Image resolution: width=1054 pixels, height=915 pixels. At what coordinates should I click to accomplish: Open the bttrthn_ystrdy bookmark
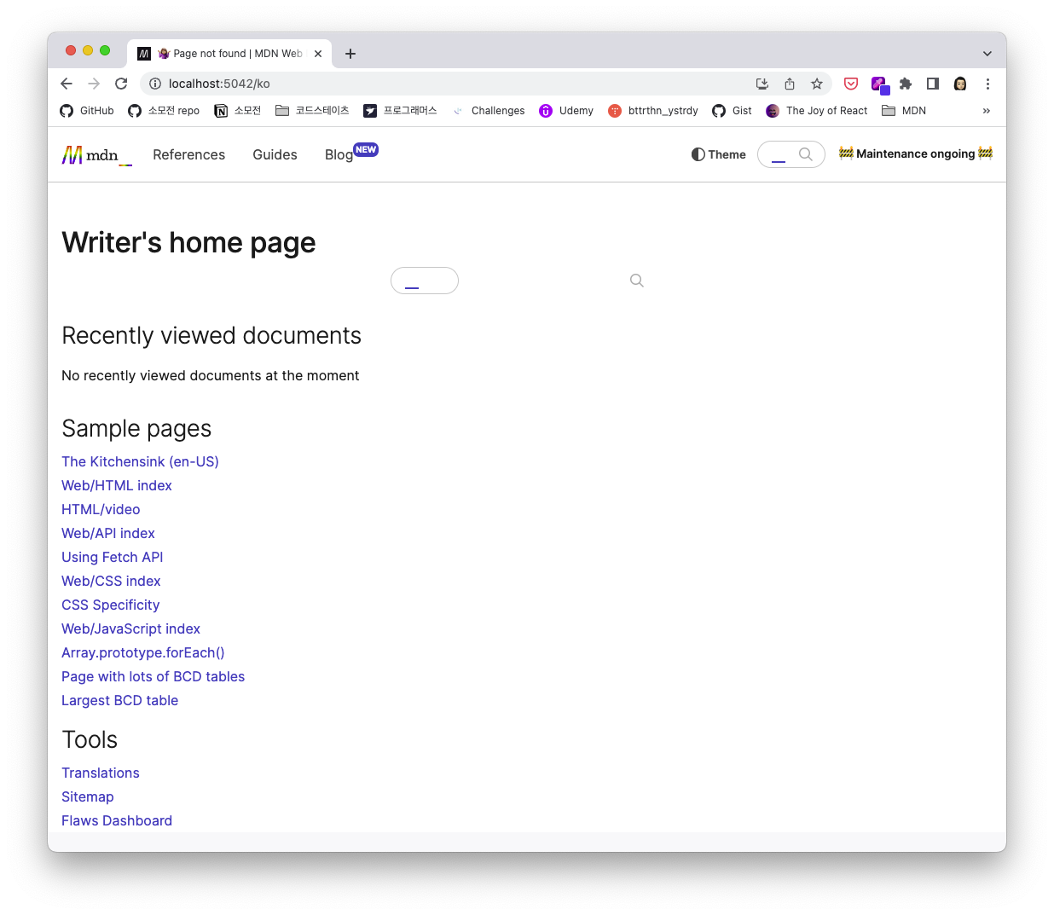653,111
